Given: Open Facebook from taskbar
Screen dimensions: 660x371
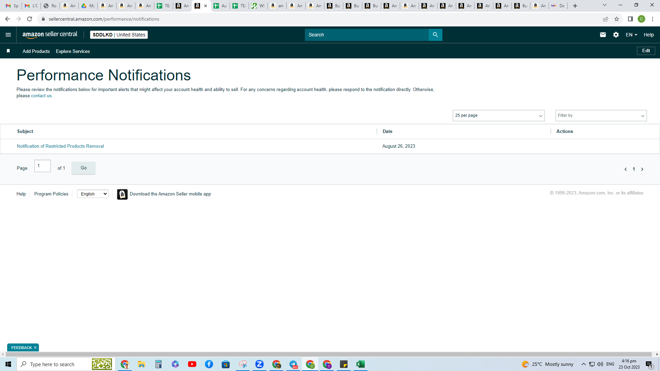Looking at the screenshot, I should tap(209, 364).
